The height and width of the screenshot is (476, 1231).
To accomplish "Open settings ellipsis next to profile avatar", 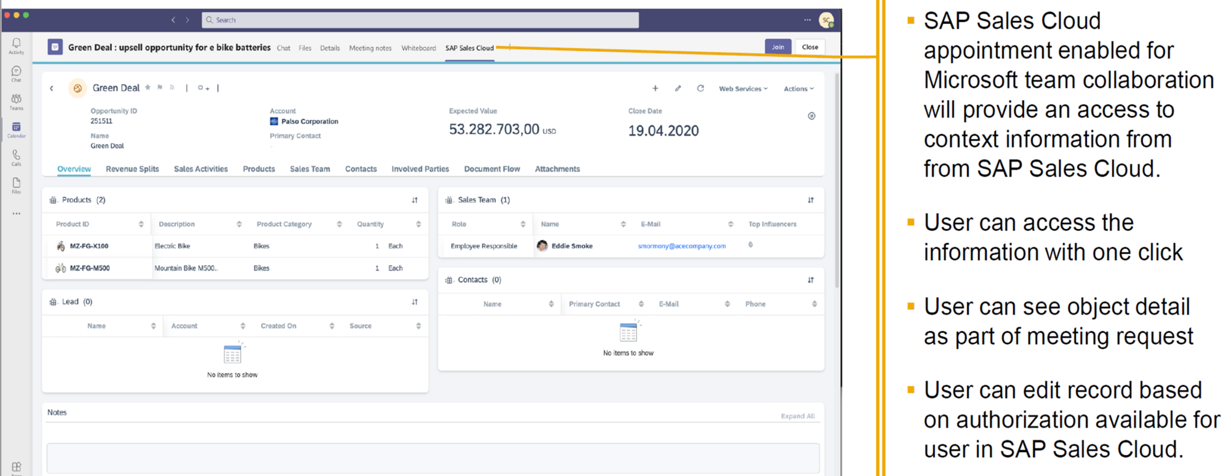I will (x=808, y=20).
